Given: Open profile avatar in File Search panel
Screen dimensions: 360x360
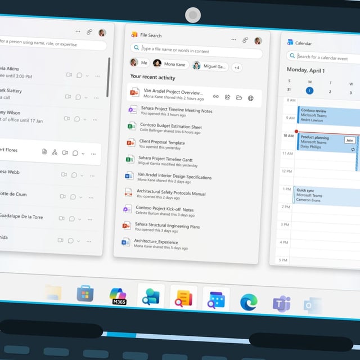Looking at the screenshot, I should coord(258,41).
